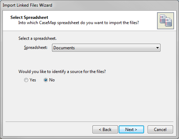Image resolution: width=179 pixels, height=139 pixels.
Task: Click the identify a source question text
Action: (x=62, y=72)
